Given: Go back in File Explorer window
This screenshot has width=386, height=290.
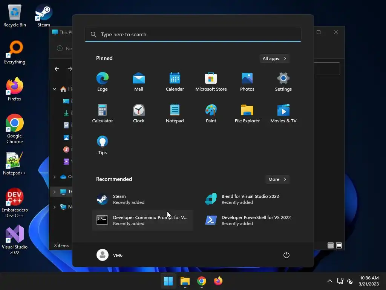Looking at the screenshot, I should click(57, 69).
